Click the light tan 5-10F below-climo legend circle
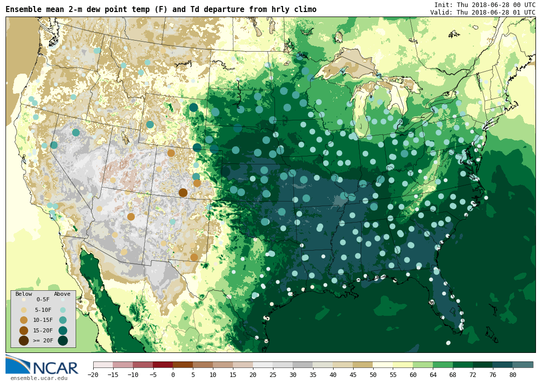The height and width of the screenshot is (384, 541). 24,310
